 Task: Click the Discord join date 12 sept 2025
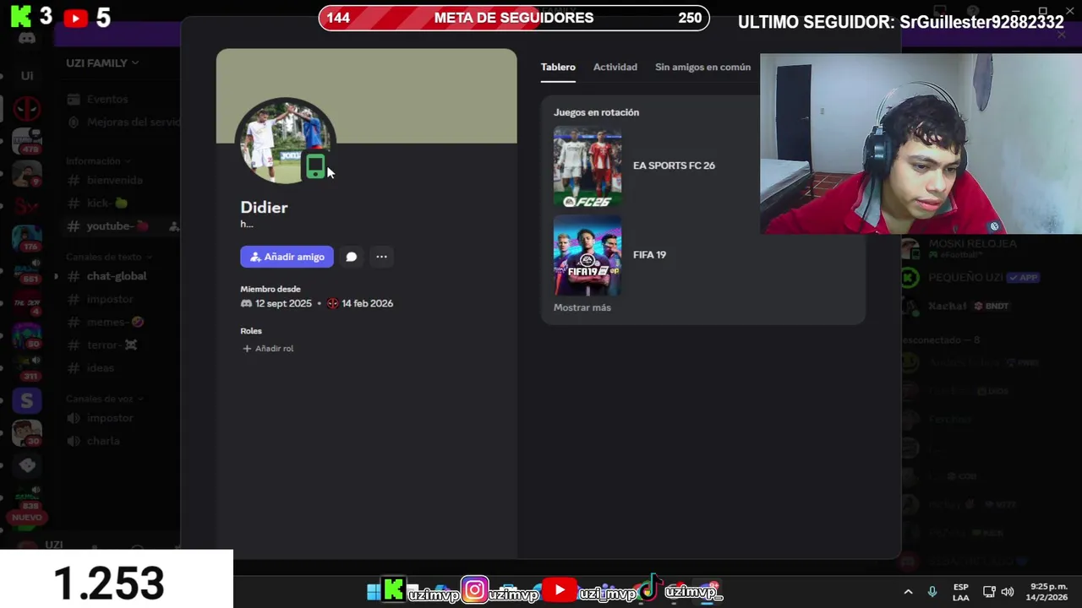[283, 303]
